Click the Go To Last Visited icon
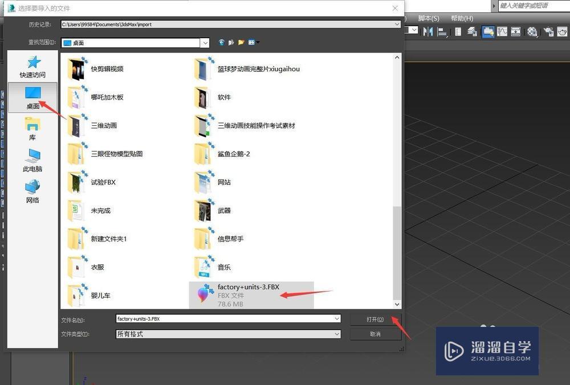Image resolution: width=570 pixels, height=385 pixels. pyautogui.click(x=221, y=42)
